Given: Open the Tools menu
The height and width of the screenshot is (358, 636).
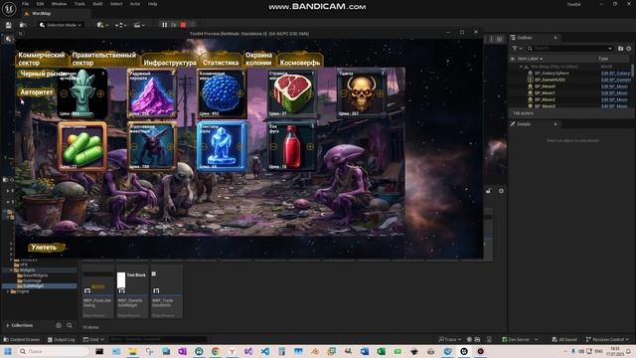Looking at the screenshot, I should pyautogui.click(x=79, y=4).
